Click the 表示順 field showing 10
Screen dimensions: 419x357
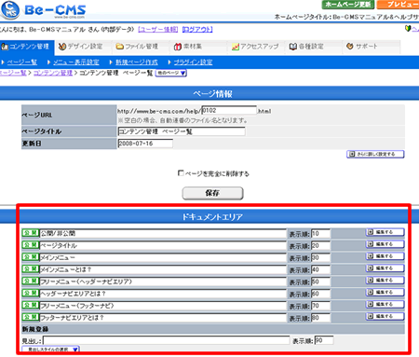point(320,234)
